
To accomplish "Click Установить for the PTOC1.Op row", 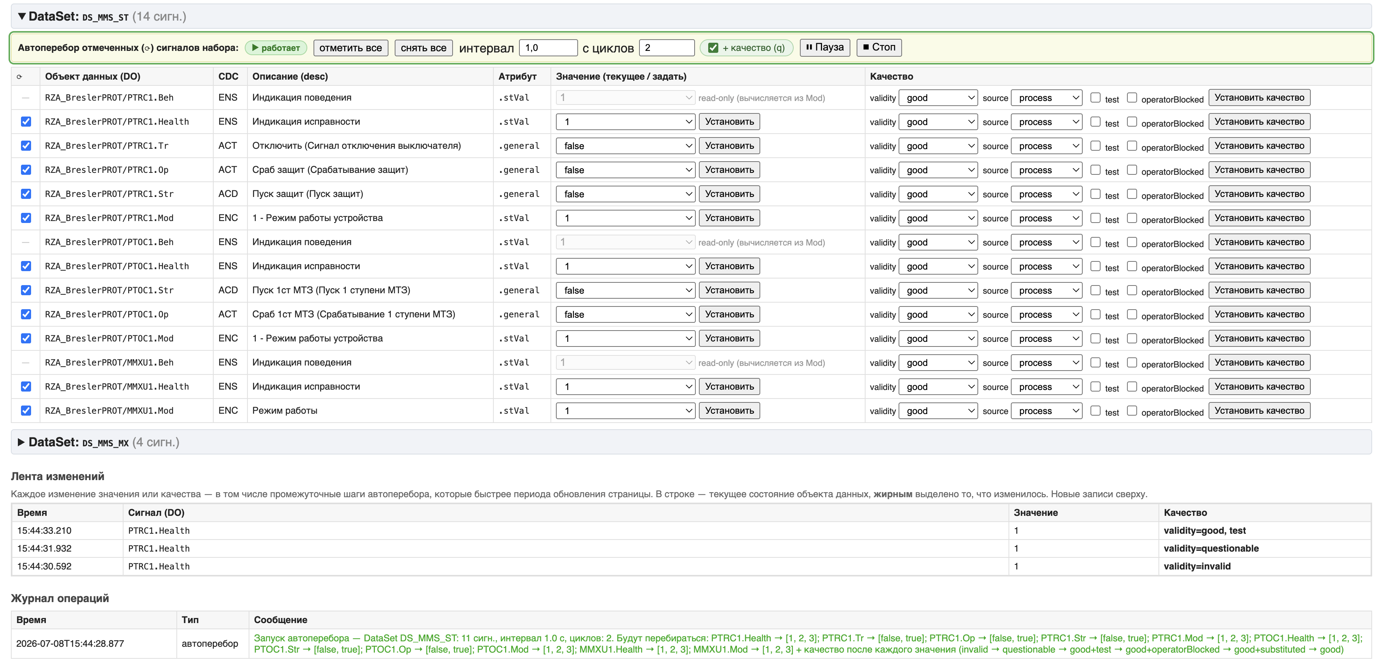I will tap(729, 315).
